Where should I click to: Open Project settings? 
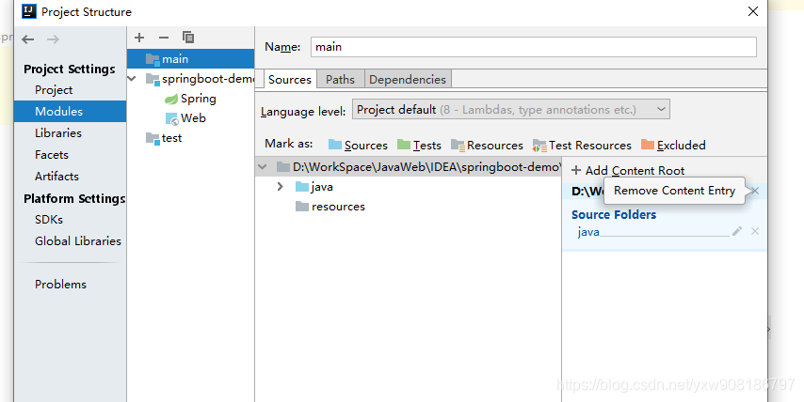(54, 90)
